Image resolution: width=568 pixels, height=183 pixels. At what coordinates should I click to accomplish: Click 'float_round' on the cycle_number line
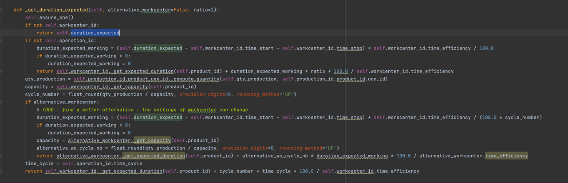tap(83, 94)
